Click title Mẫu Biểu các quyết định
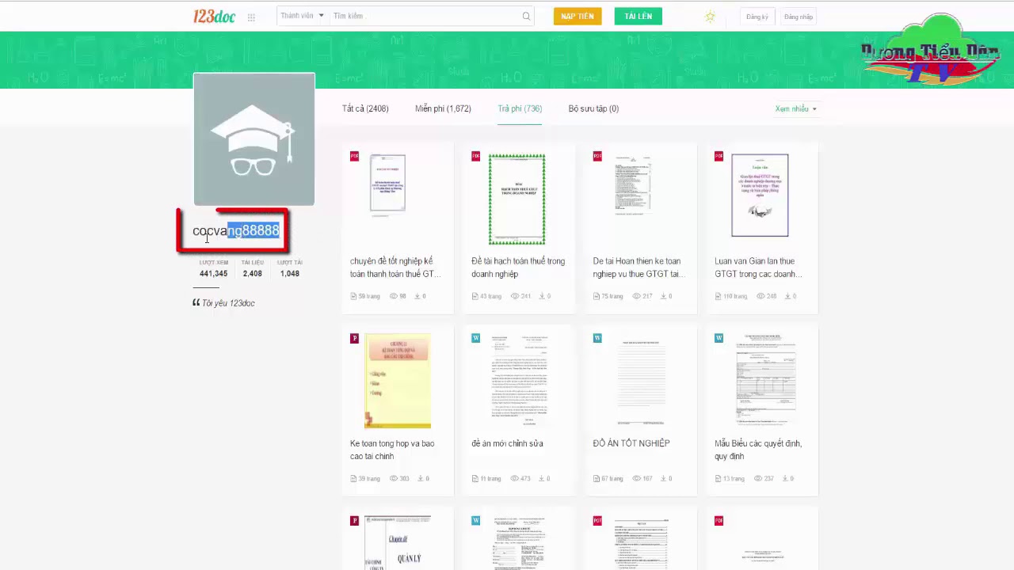1014x570 pixels. tap(758, 450)
